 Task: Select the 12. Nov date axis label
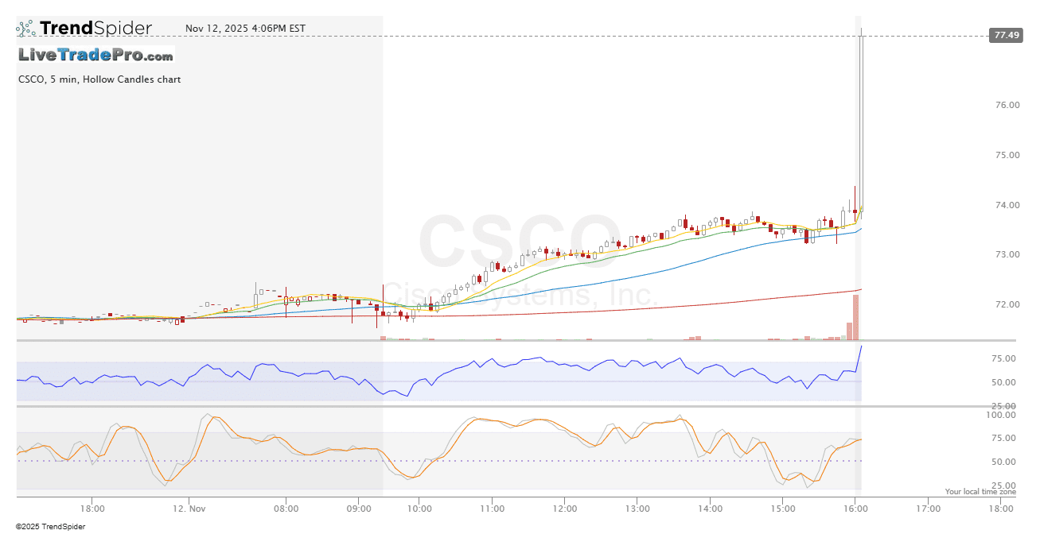click(x=189, y=508)
